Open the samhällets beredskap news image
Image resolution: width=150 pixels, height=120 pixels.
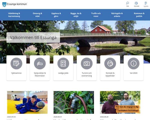pyautogui.click(x=120, y=102)
